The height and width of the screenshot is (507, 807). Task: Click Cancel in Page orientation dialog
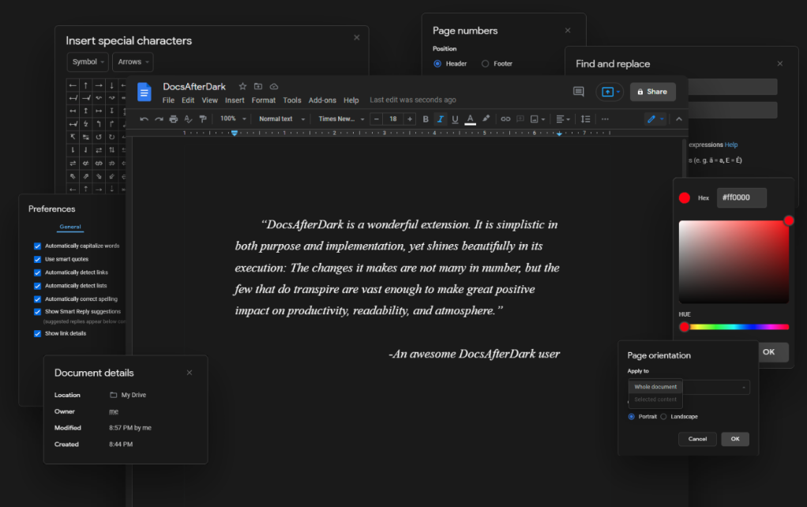697,439
